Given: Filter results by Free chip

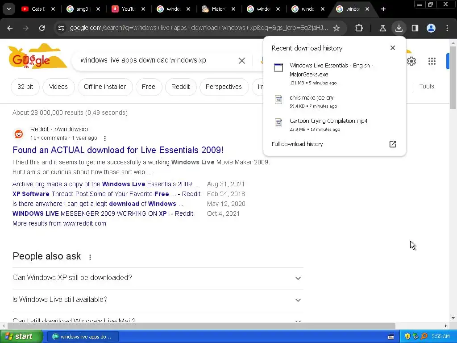Looking at the screenshot, I should (x=148, y=87).
